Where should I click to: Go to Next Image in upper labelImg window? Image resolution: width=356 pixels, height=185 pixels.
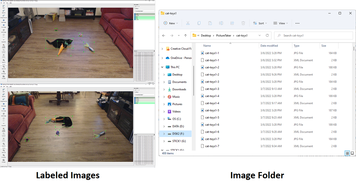4,21
